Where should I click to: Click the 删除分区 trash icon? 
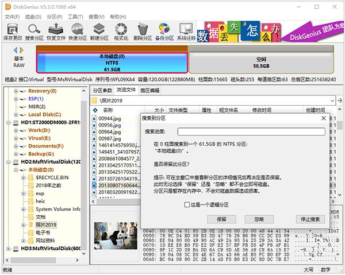(x=143, y=32)
